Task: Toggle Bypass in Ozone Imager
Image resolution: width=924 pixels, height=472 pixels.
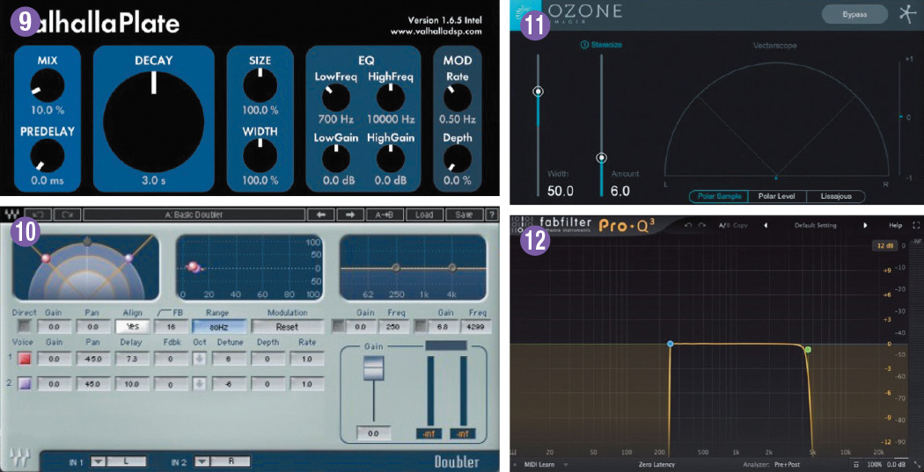Action: tap(854, 14)
